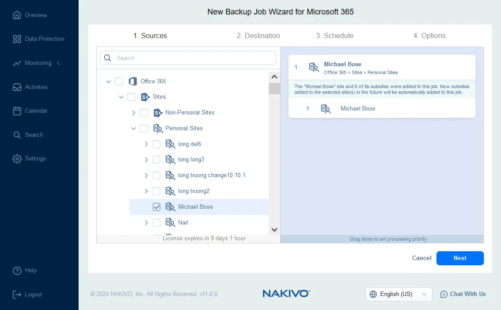Expand the long long3 node
This screenshot has width=501, height=310.
146,160
